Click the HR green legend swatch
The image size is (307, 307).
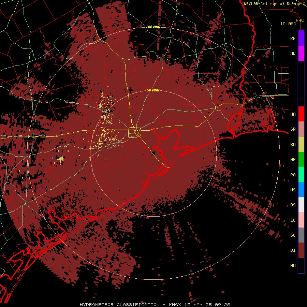[x=301, y=160]
